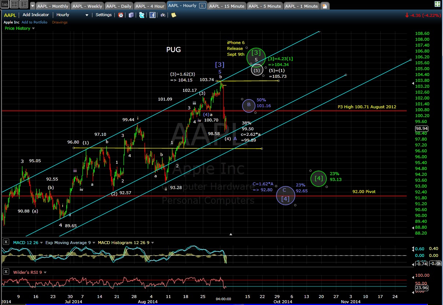Click the yellow sticky note icon
The image size is (443, 305).
[173, 15]
